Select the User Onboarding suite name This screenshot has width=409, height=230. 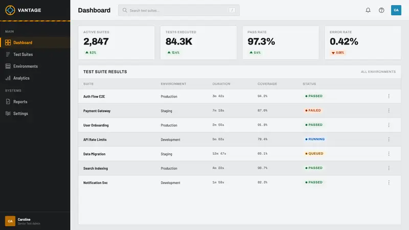pos(96,125)
